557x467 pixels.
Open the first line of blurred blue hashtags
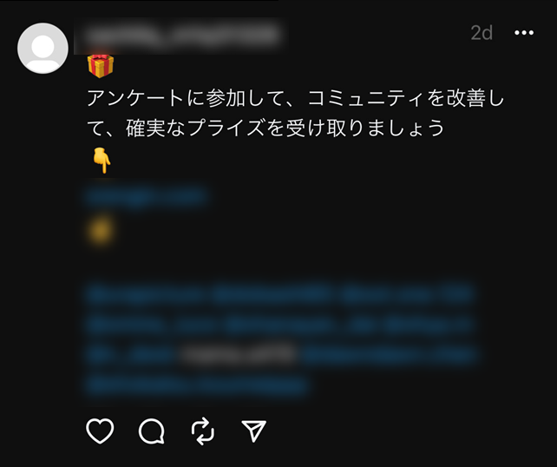(x=280, y=294)
